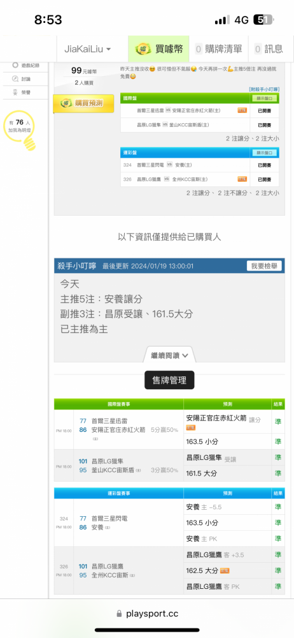The width and height of the screenshot is (294, 638).
Task: Click the yellow 購買預測 button
Action: point(83,103)
